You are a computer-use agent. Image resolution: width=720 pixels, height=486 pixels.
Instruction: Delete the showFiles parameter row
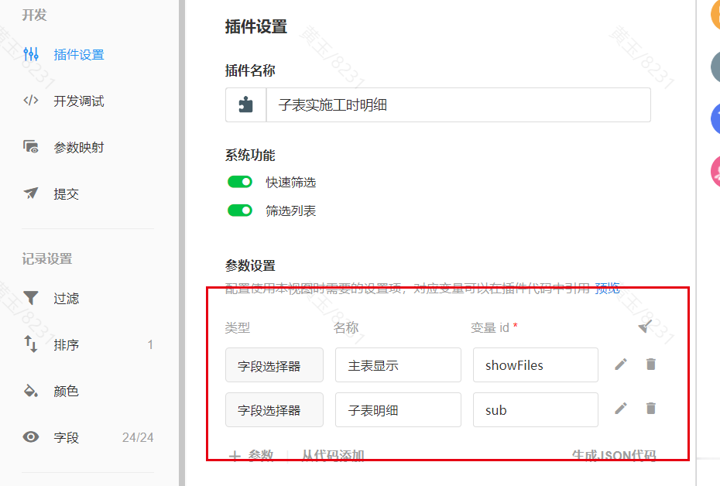(650, 364)
